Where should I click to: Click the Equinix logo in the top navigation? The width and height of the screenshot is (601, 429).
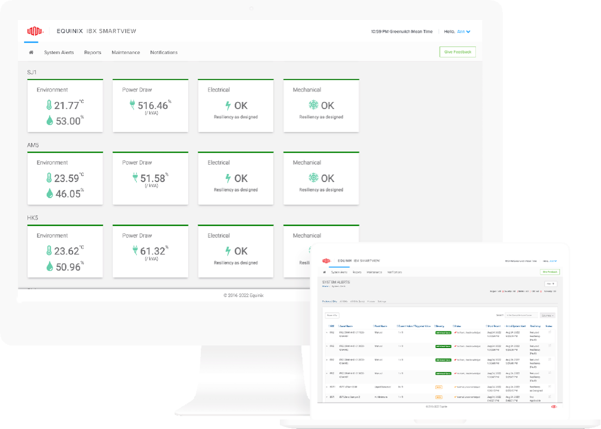click(x=35, y=31)
